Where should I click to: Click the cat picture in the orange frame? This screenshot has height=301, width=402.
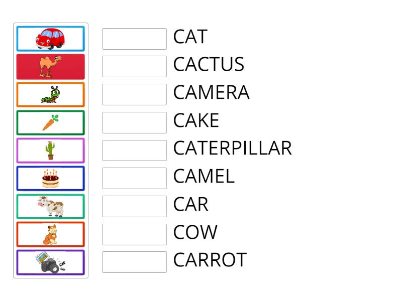[50, 233]
